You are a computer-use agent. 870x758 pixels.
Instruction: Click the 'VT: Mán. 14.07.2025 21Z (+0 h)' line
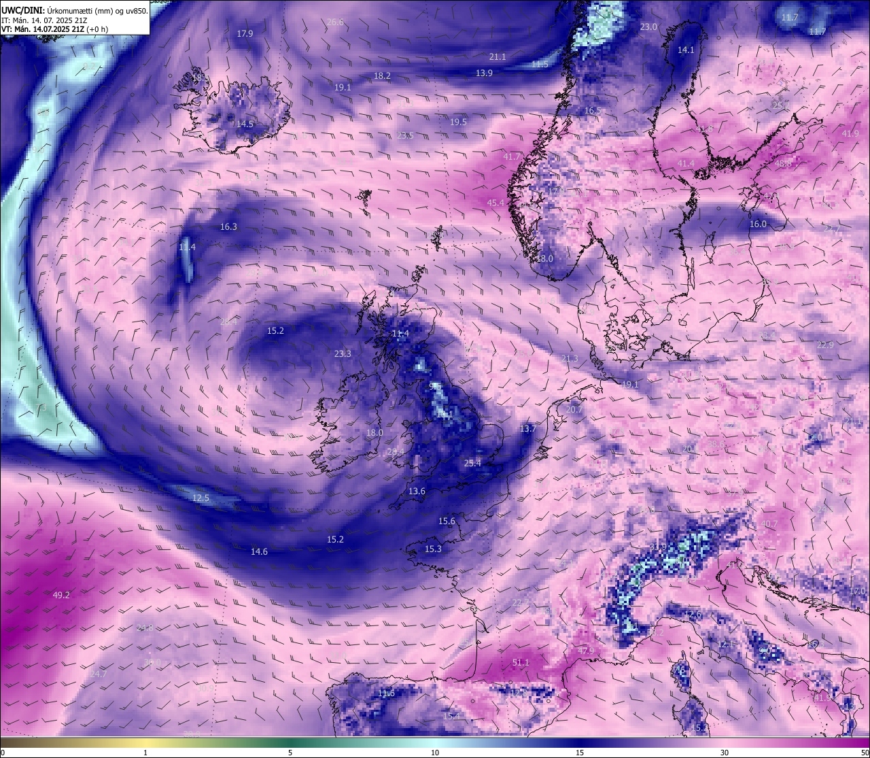click(x=54, y=29)
